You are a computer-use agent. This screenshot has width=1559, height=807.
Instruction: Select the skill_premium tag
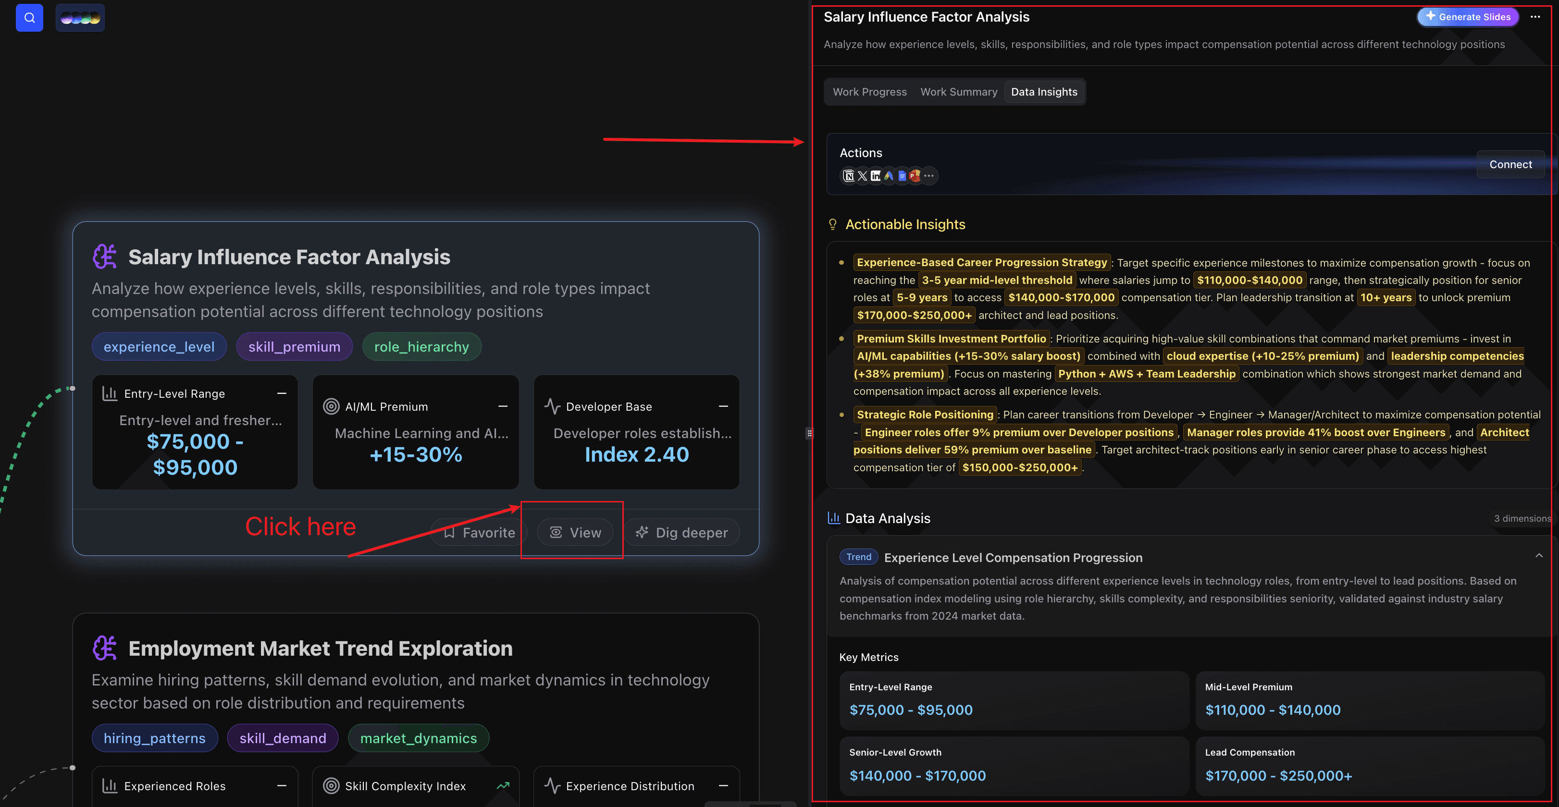294,346
